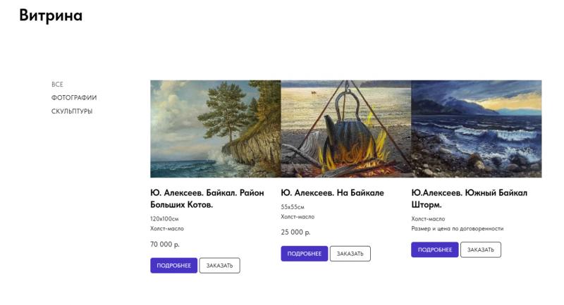
Task: Click the 'Ю. Алексеев. На Байкале' title
Action: [x=332, y=193]
